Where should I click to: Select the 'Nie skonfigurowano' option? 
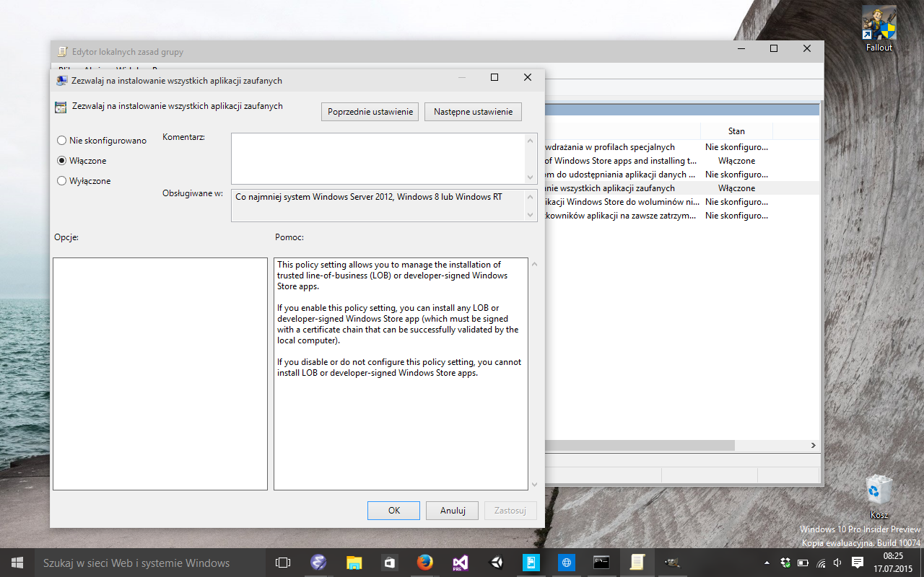(62, 141)
